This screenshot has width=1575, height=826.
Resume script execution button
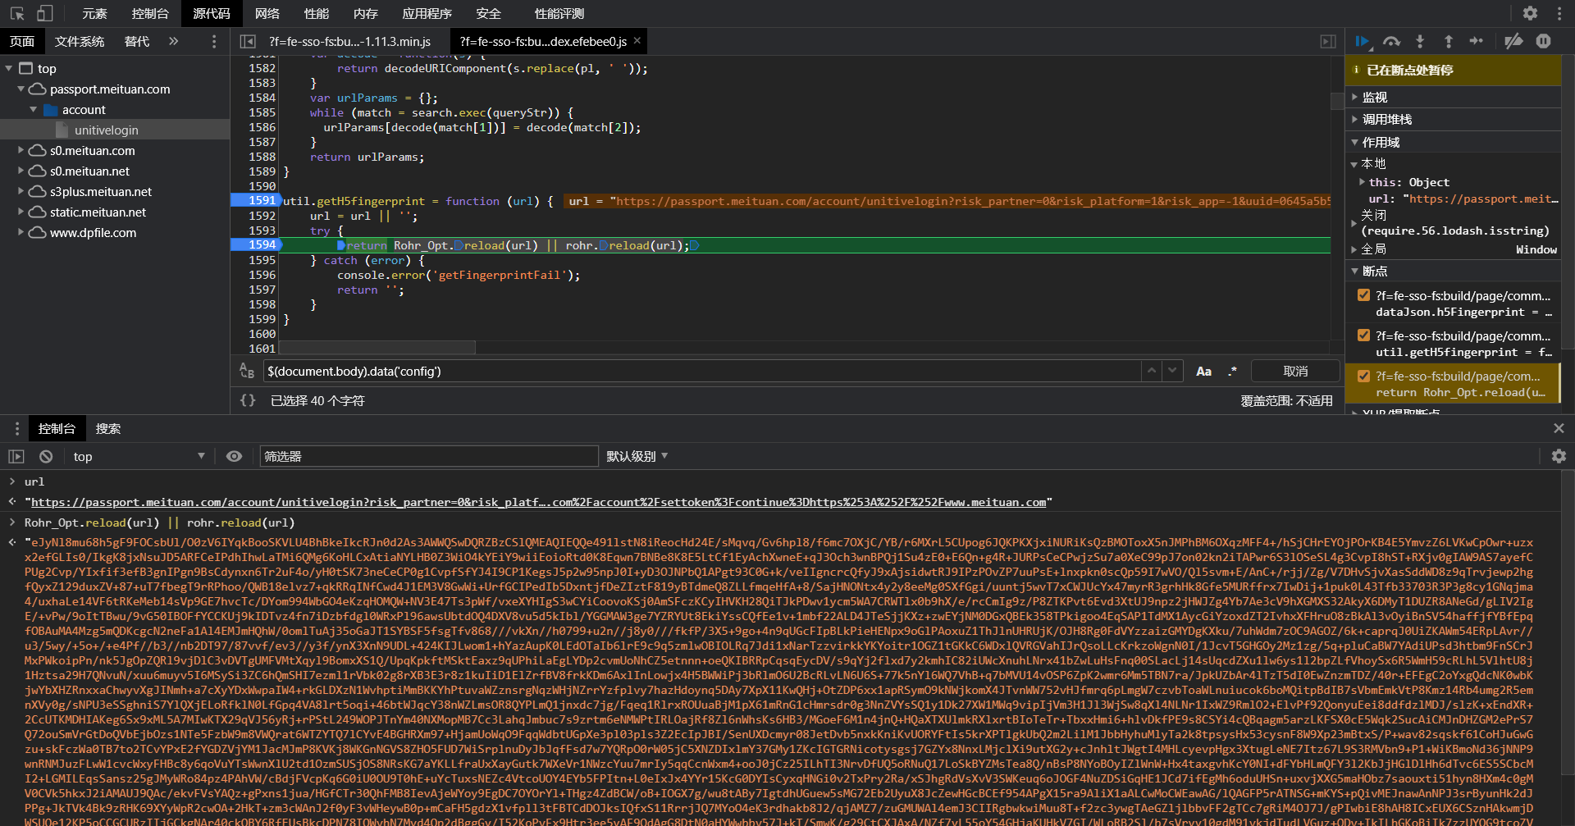[x=1363, y=41]
